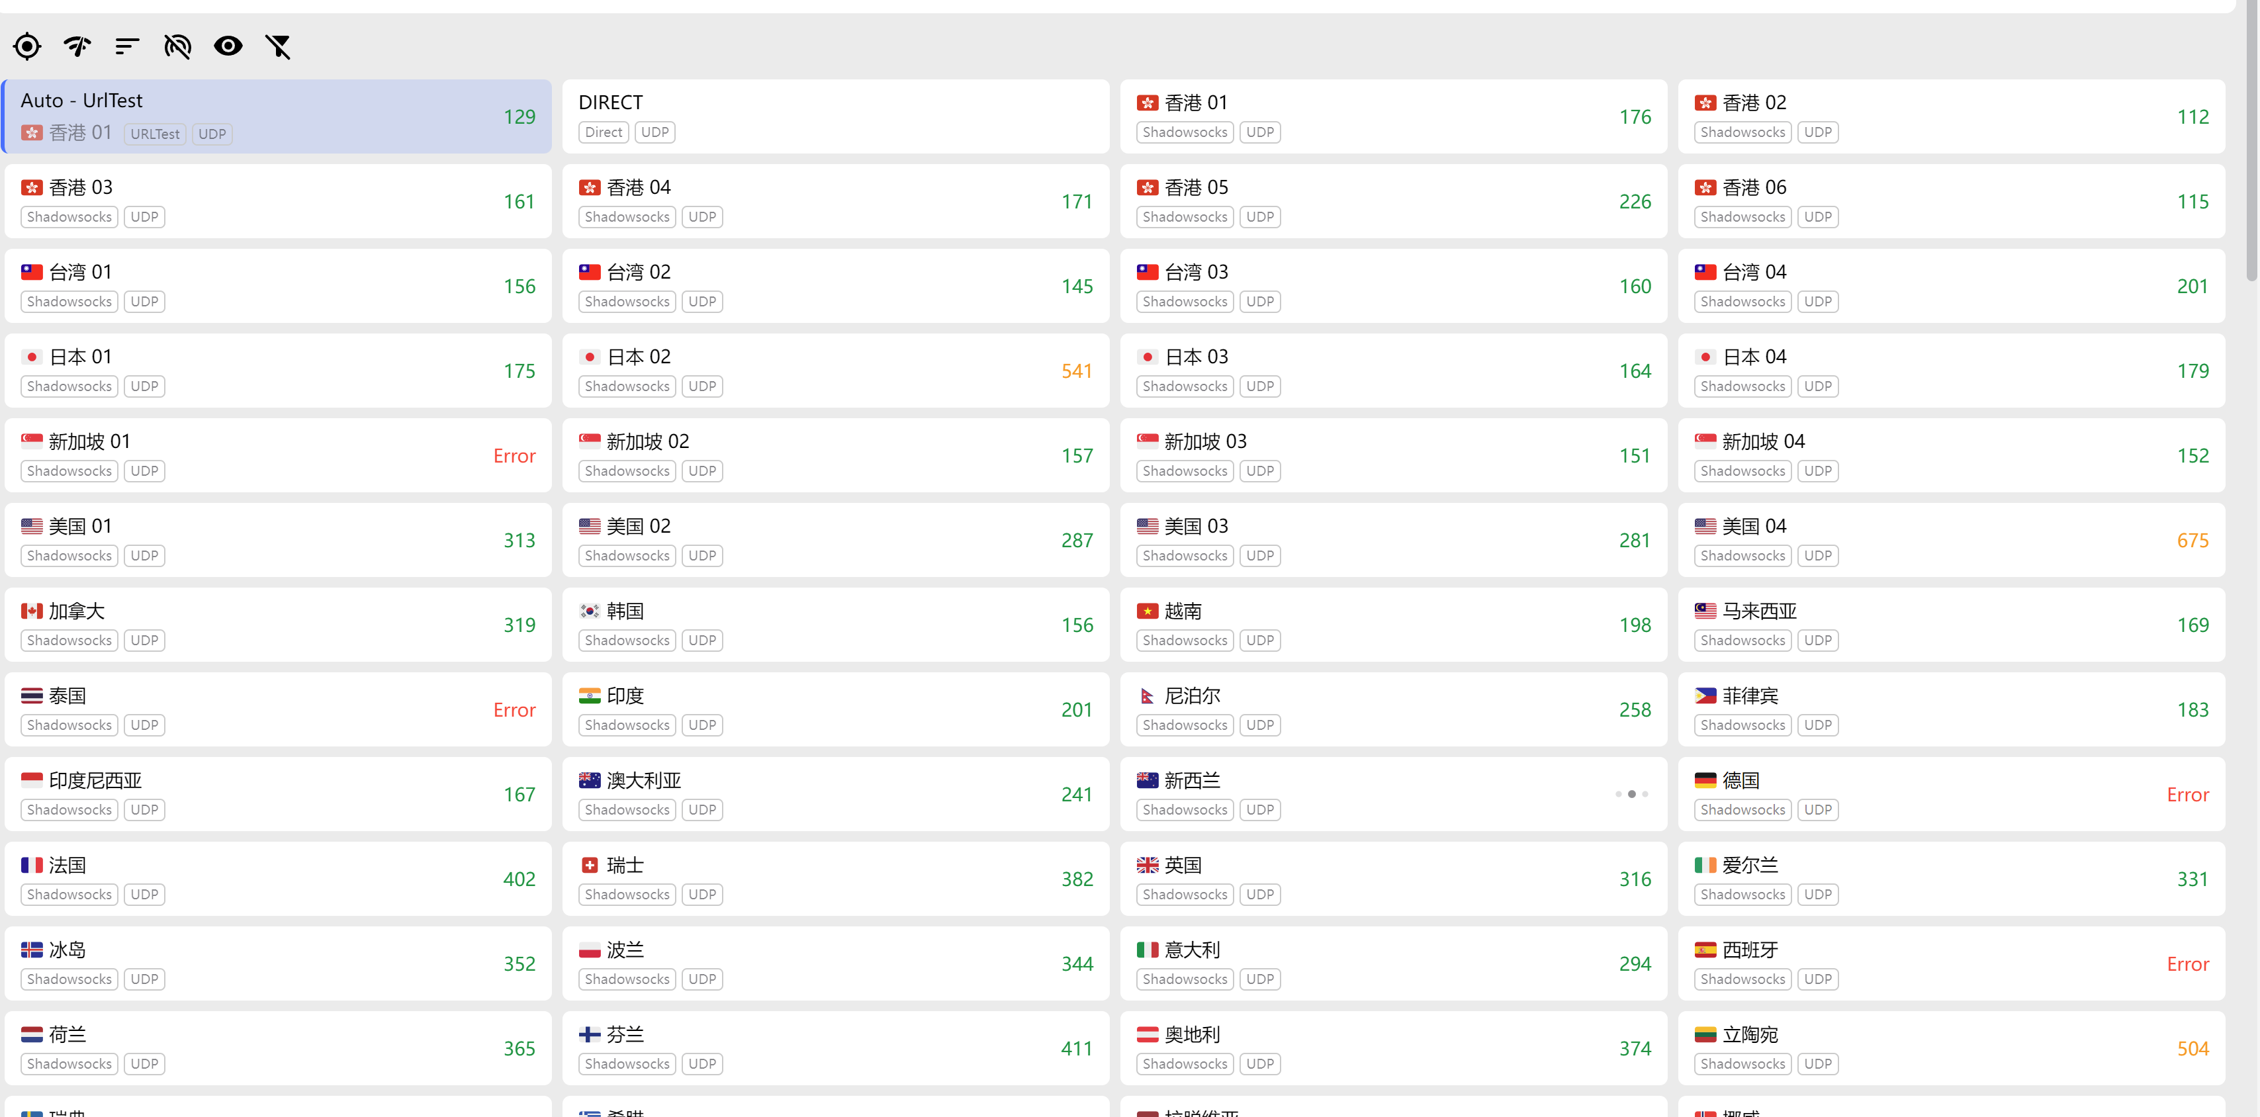Run the delay test speed icon

[77, 46]
